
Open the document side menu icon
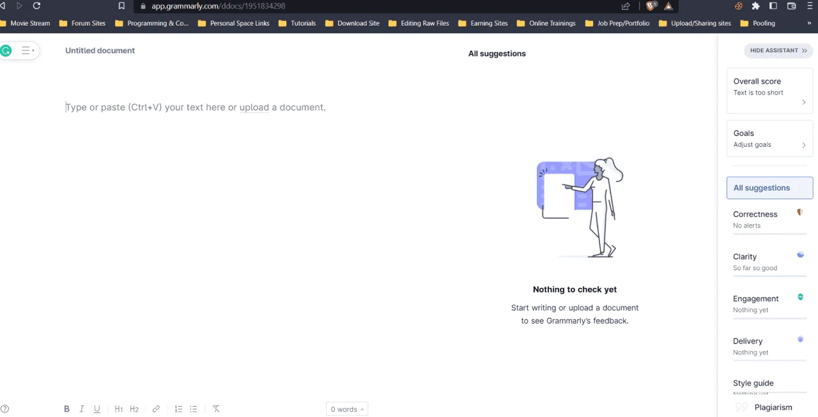pos(27,50)
